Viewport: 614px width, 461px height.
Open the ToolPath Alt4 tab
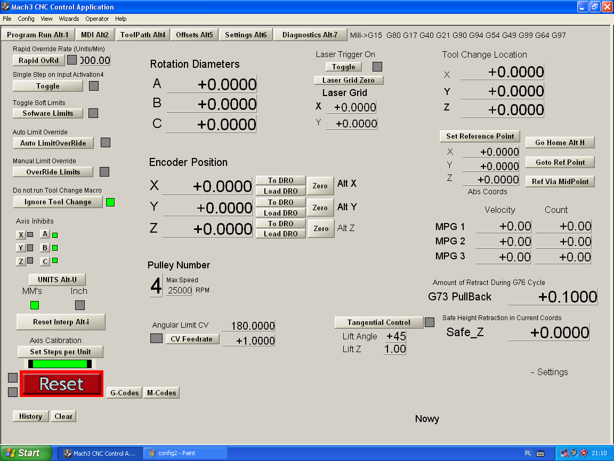[x=143, y=35]
